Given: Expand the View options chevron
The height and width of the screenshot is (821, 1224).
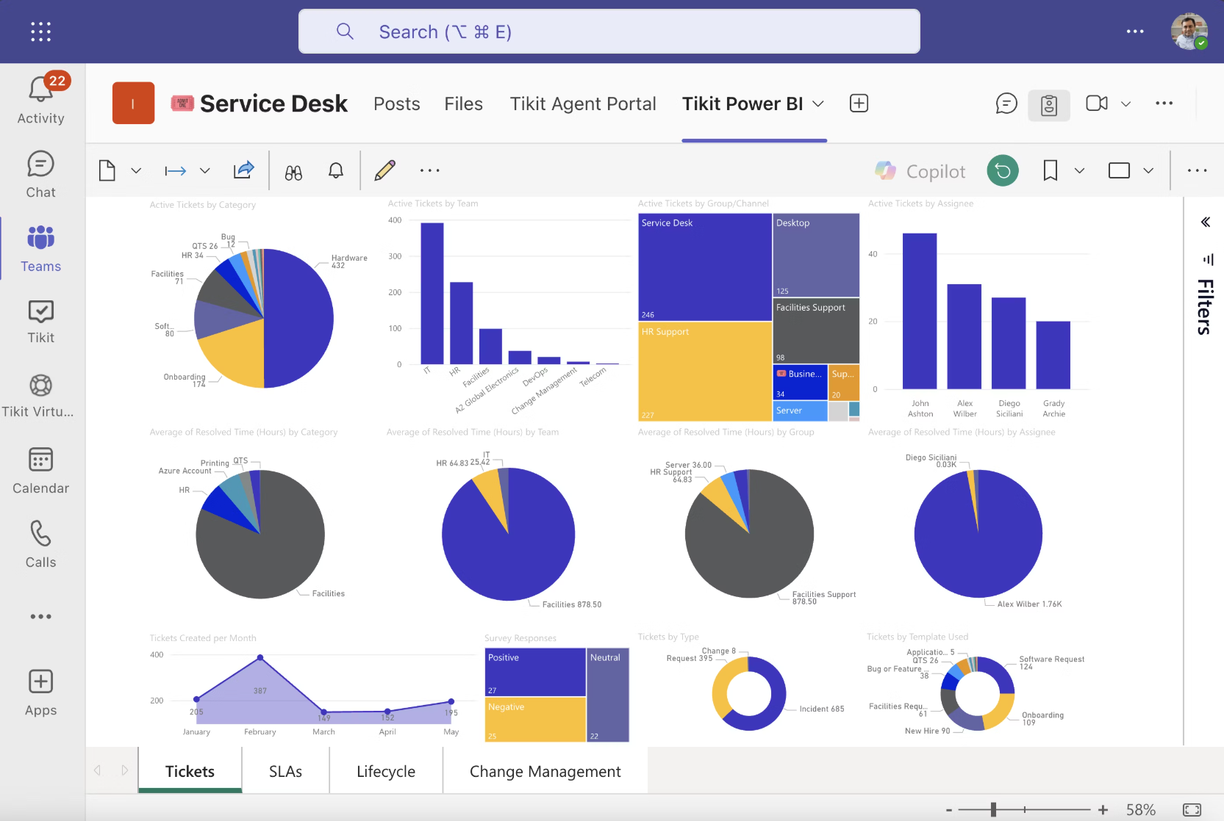Looking at the screenshot, I should pyautogui.click(x=1148, y=171).
